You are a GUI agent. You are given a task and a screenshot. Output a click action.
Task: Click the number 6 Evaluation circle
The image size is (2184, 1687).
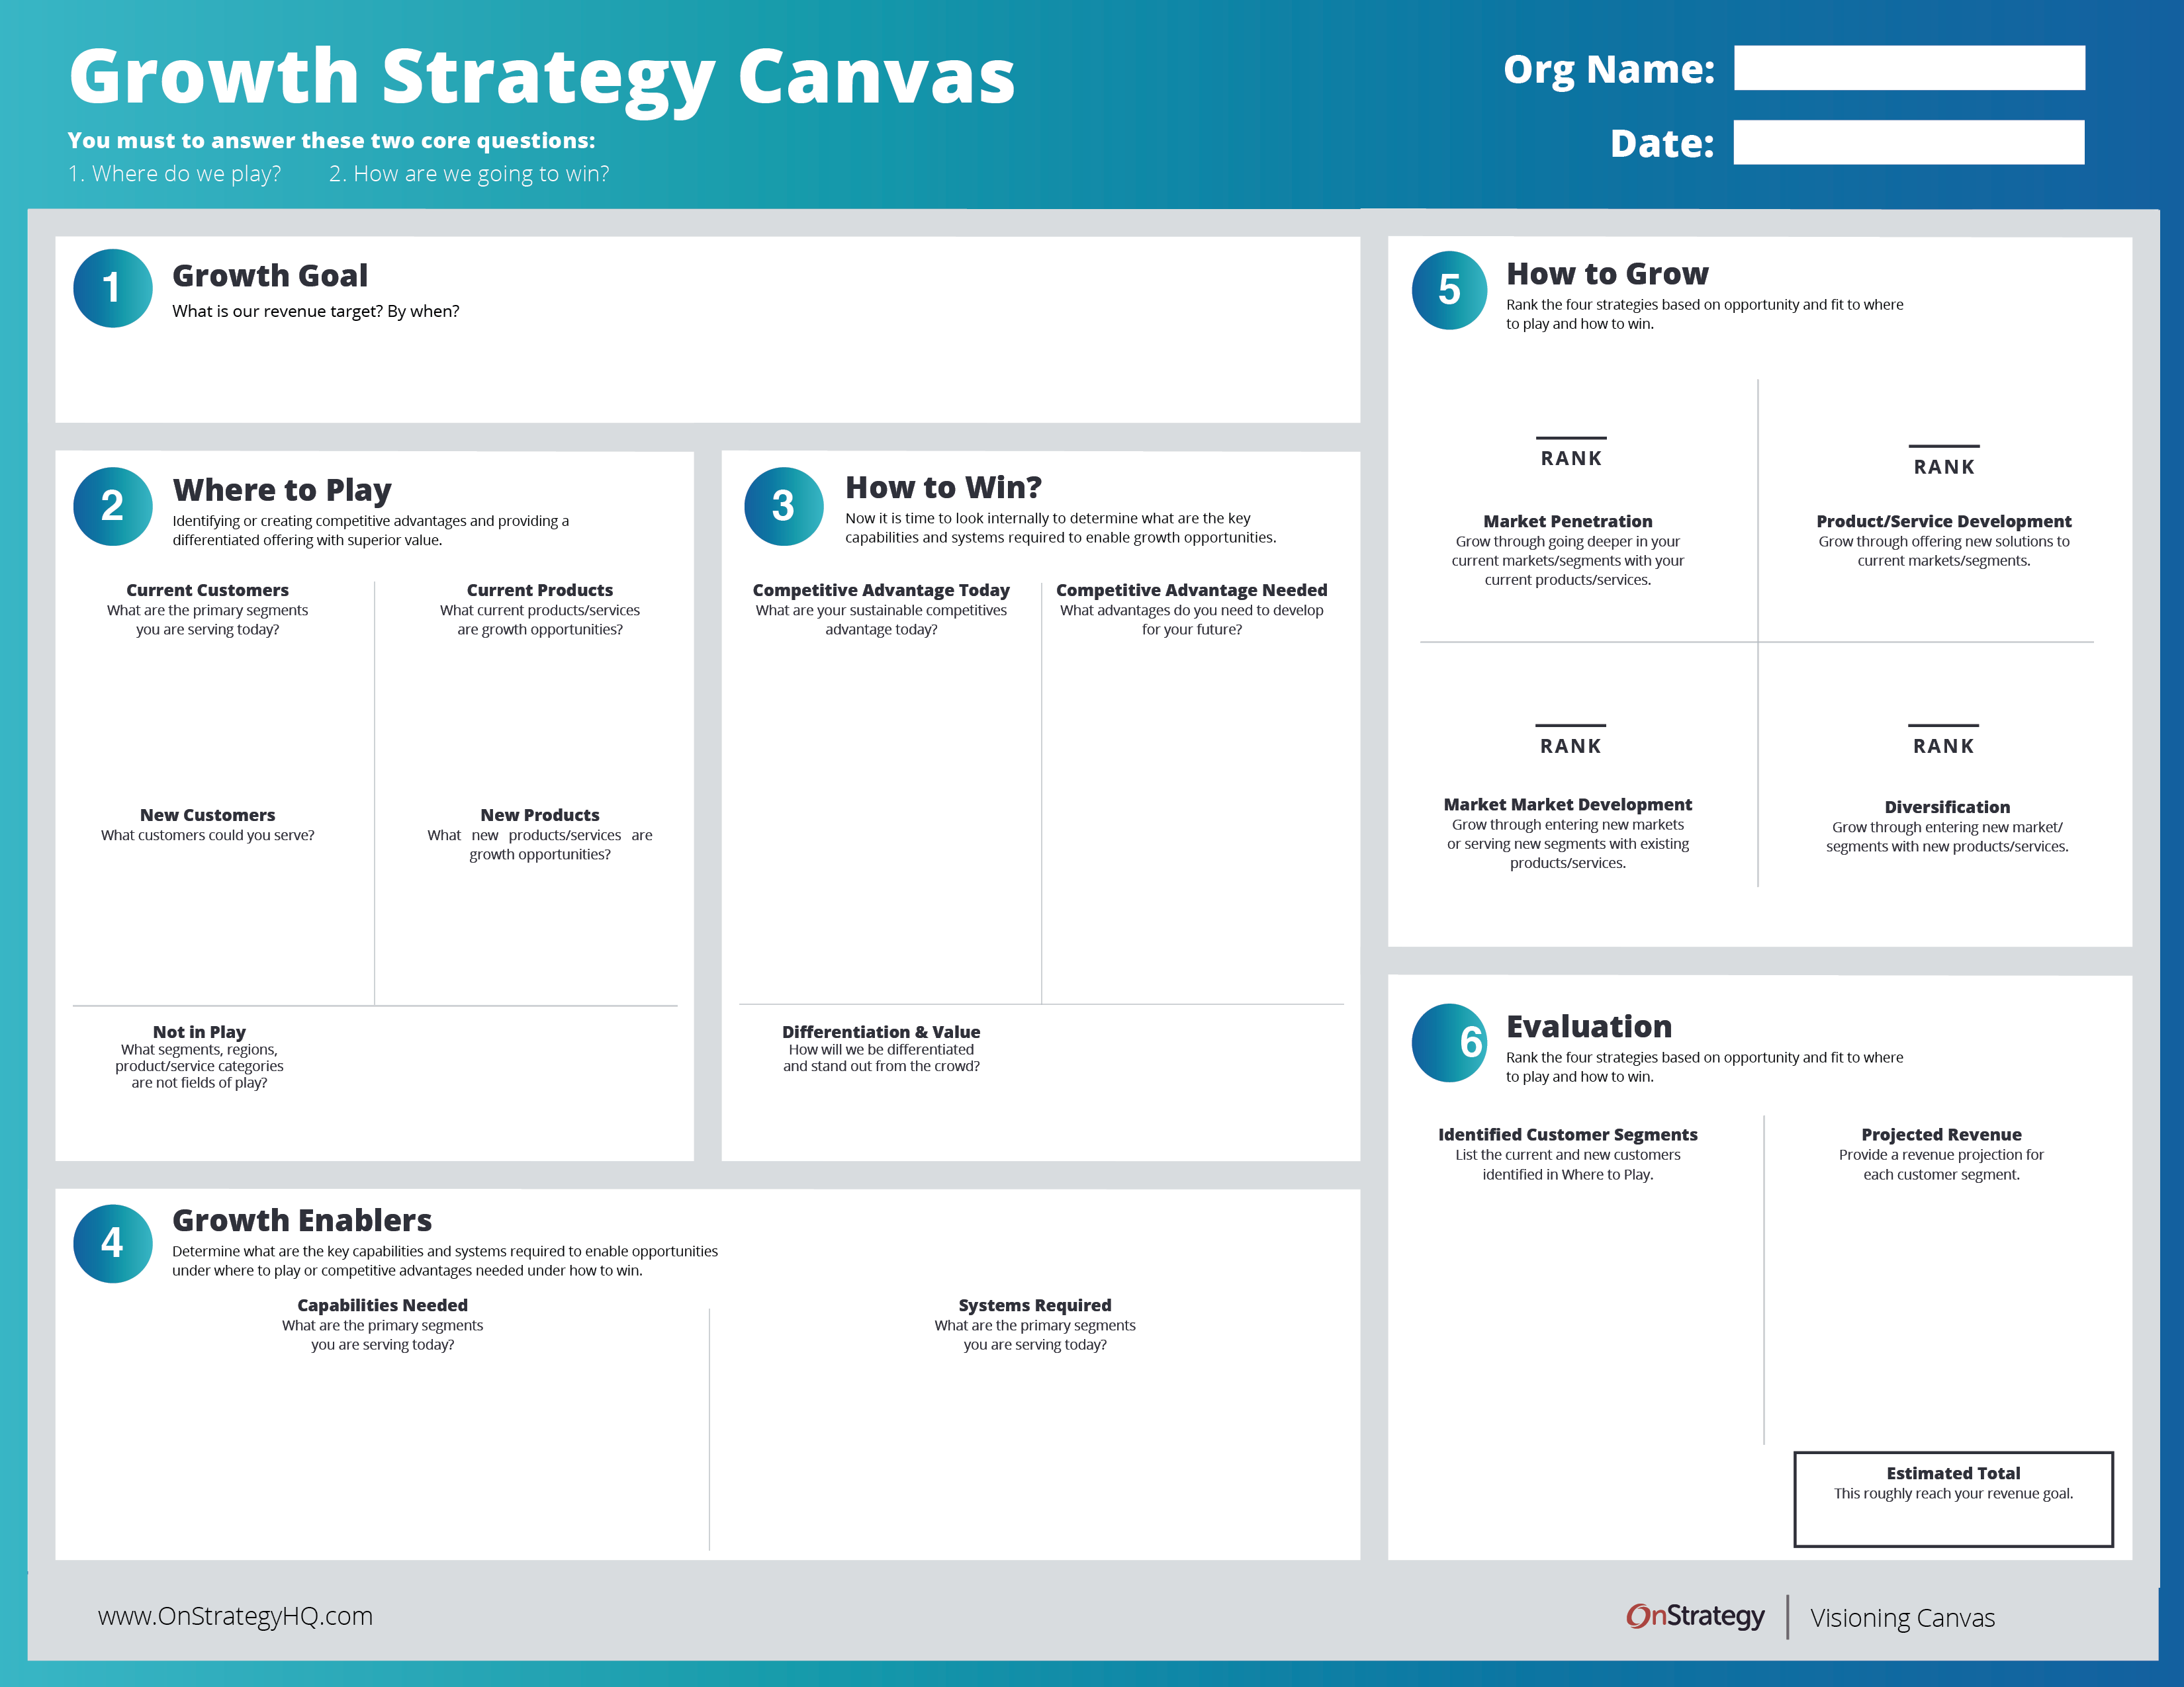point(1450,1043)
